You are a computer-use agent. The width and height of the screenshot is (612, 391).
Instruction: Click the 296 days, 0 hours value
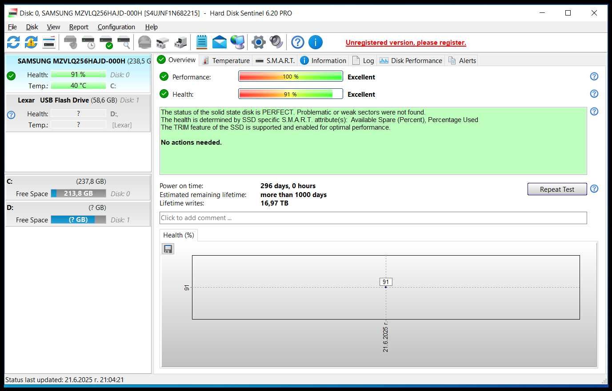(x=288, y=186)
